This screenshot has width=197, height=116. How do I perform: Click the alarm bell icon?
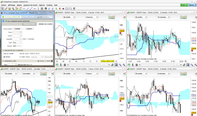point(9,9)
